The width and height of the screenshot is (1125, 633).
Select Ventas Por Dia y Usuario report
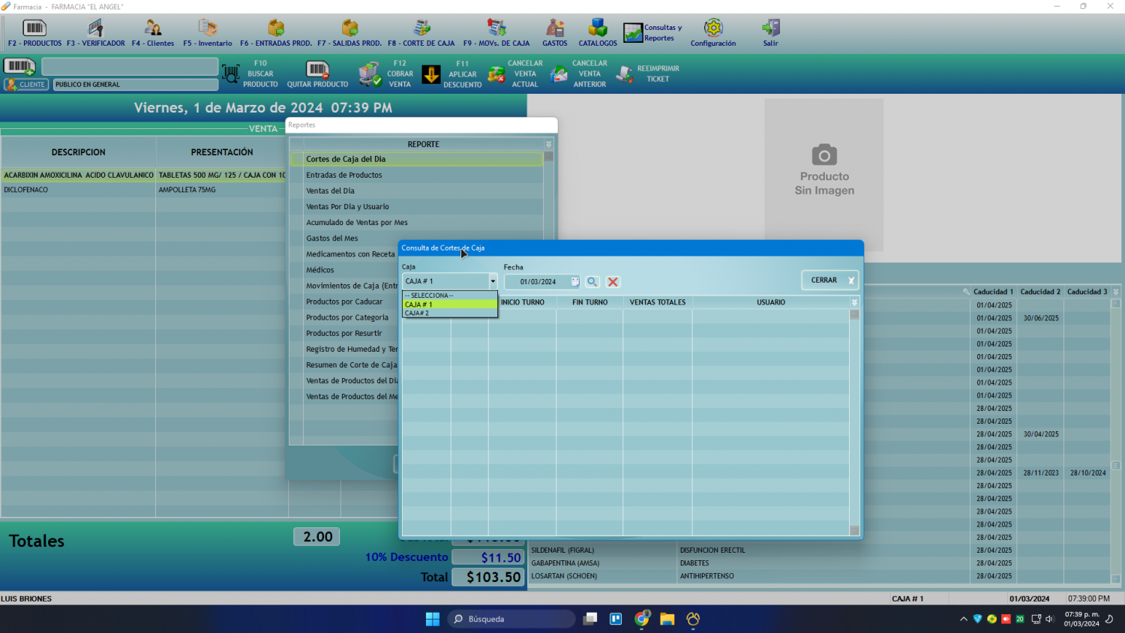pos(416,206)
